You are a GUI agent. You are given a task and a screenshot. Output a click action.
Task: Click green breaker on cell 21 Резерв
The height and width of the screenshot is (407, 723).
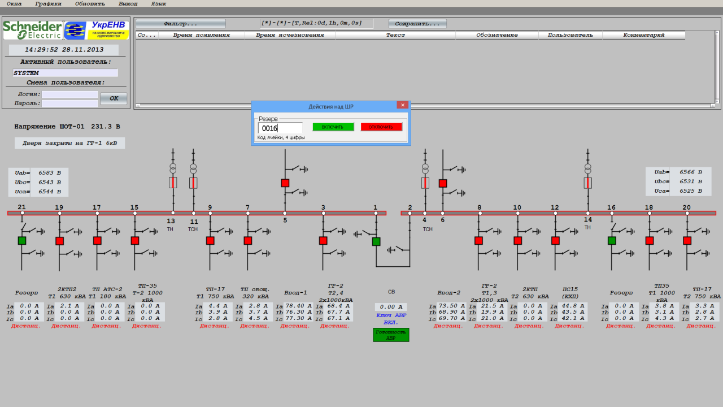tap(22, 241)
